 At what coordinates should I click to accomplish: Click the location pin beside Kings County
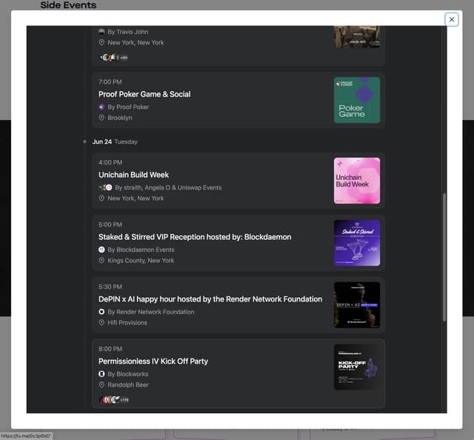click(101, 261)
